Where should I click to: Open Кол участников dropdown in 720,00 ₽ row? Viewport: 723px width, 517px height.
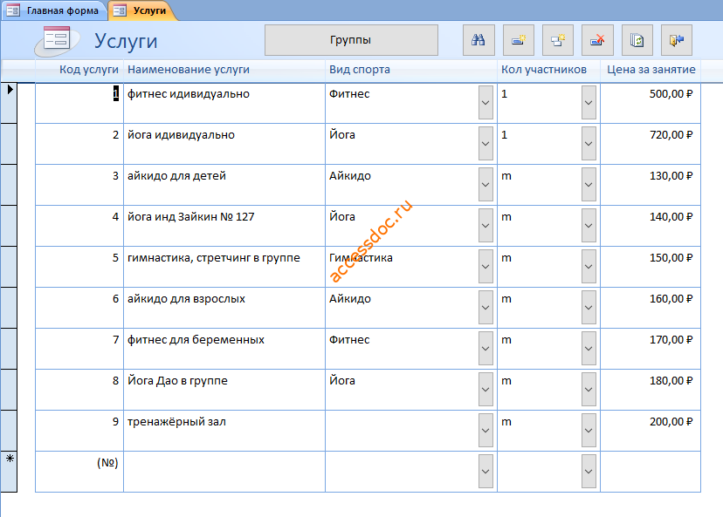[x=589, y=143]
